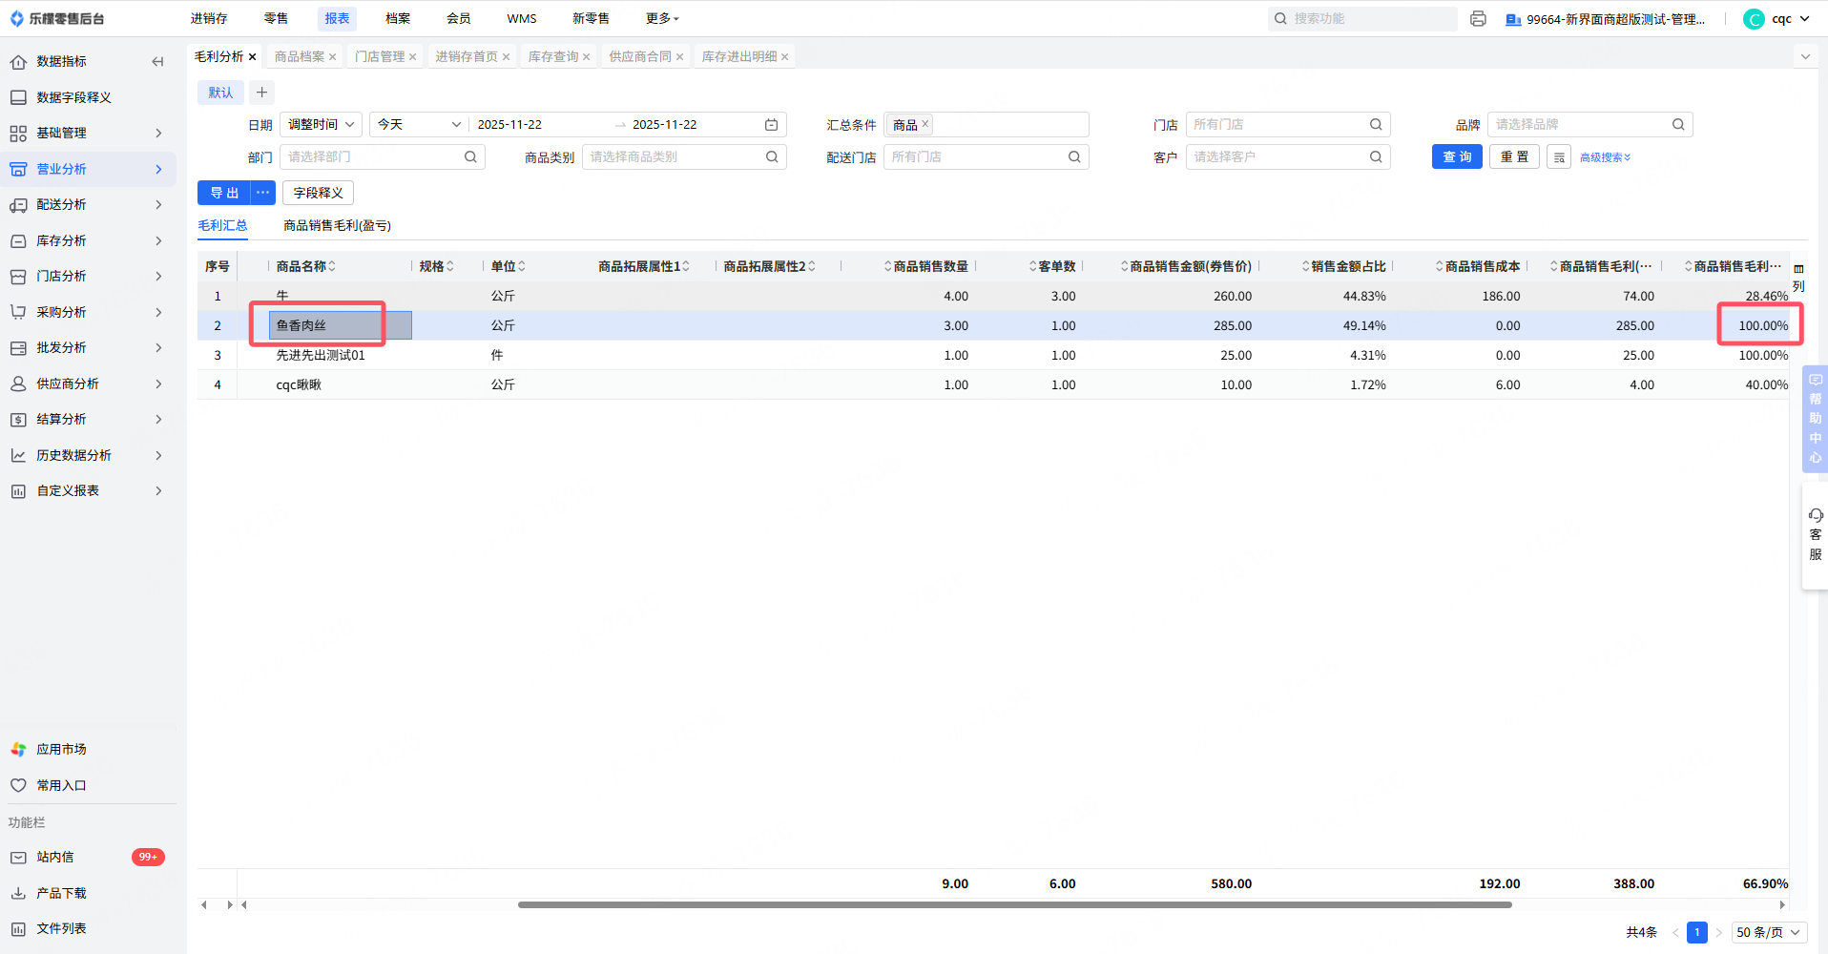Viewport: 1828px width, 954px height.
Task: Click the 查询 button
Action: 1456,157
